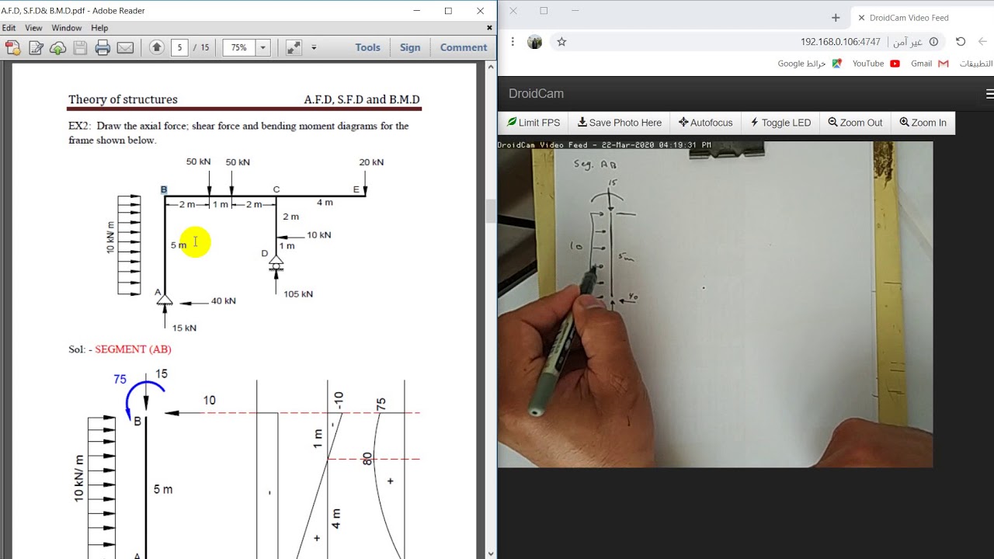Toggle the LED with Toggle LED button

tap(780, 123)
